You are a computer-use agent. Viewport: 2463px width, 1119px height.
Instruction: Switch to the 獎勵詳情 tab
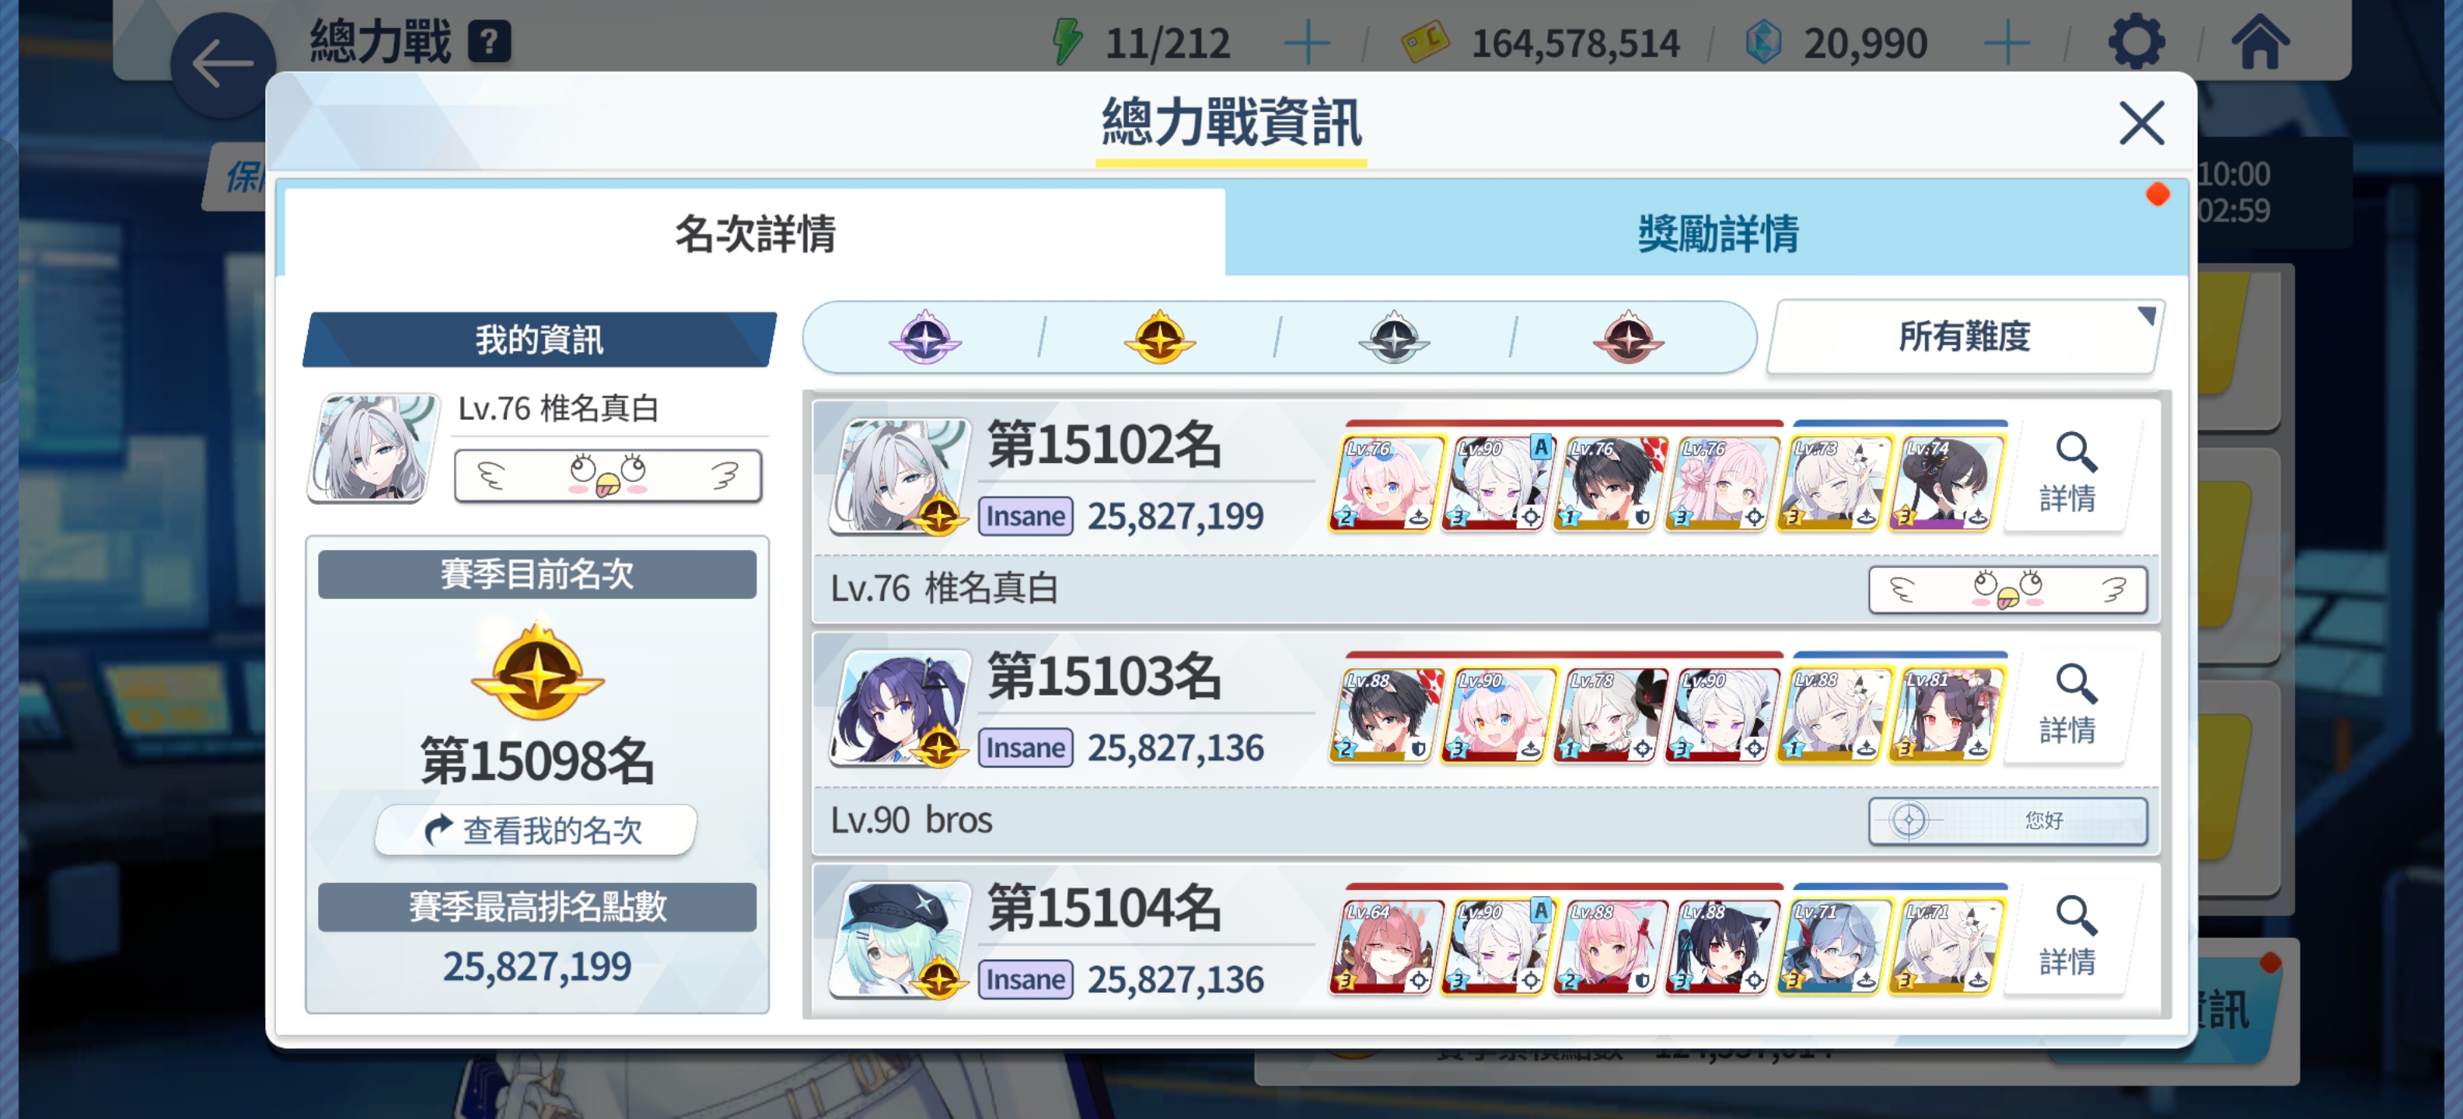coord(1717,233)
